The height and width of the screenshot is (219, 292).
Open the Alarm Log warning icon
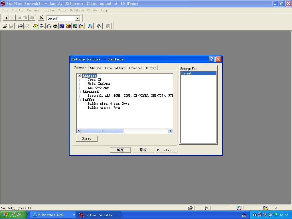coord(82,26)
